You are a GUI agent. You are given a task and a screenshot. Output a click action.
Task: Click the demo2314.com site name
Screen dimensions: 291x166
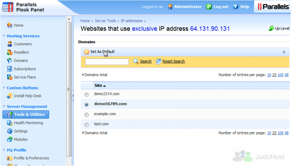(107, 94)
